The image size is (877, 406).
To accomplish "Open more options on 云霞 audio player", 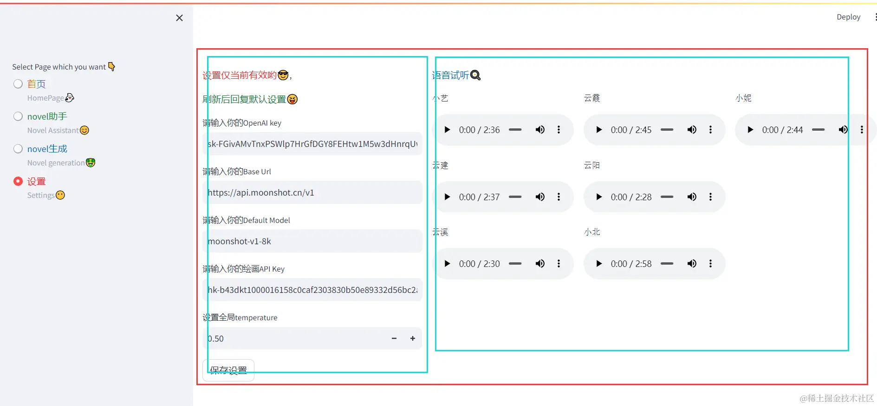I will pyautogui.click(x=710, y=130).
